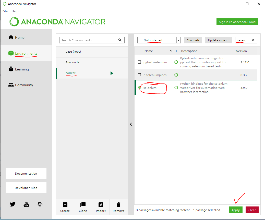Click Sign in to Anaconda Cloud
Viewport: 265px width, 220px height.
click(237, 22)
